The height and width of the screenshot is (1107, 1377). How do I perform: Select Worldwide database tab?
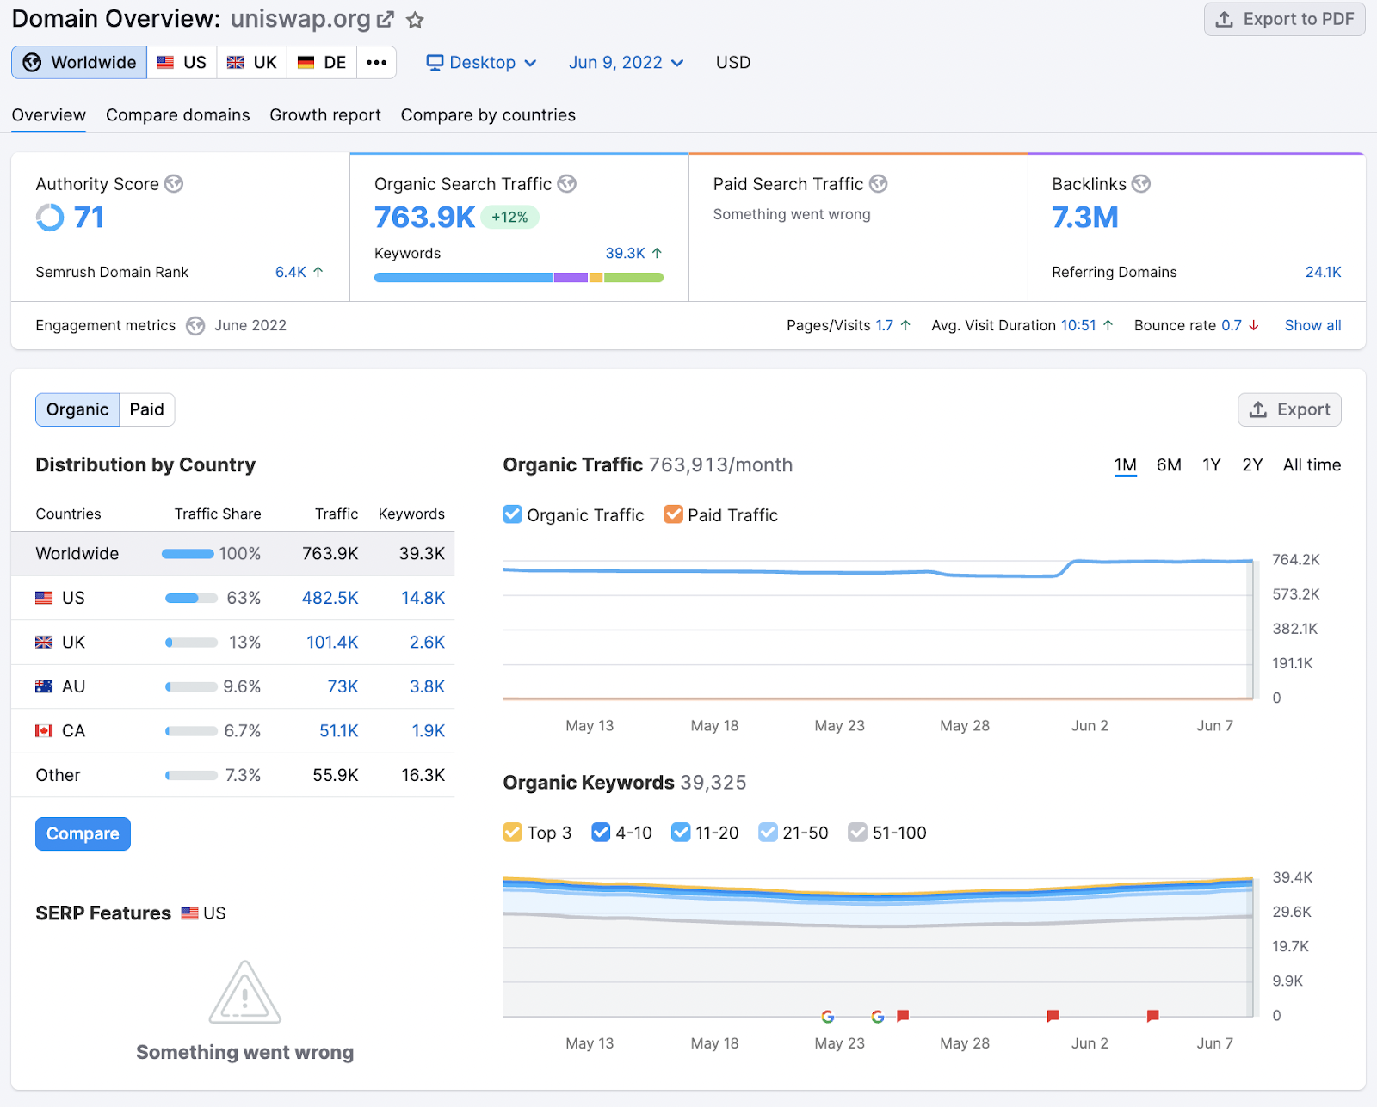[x=79, y=62]
